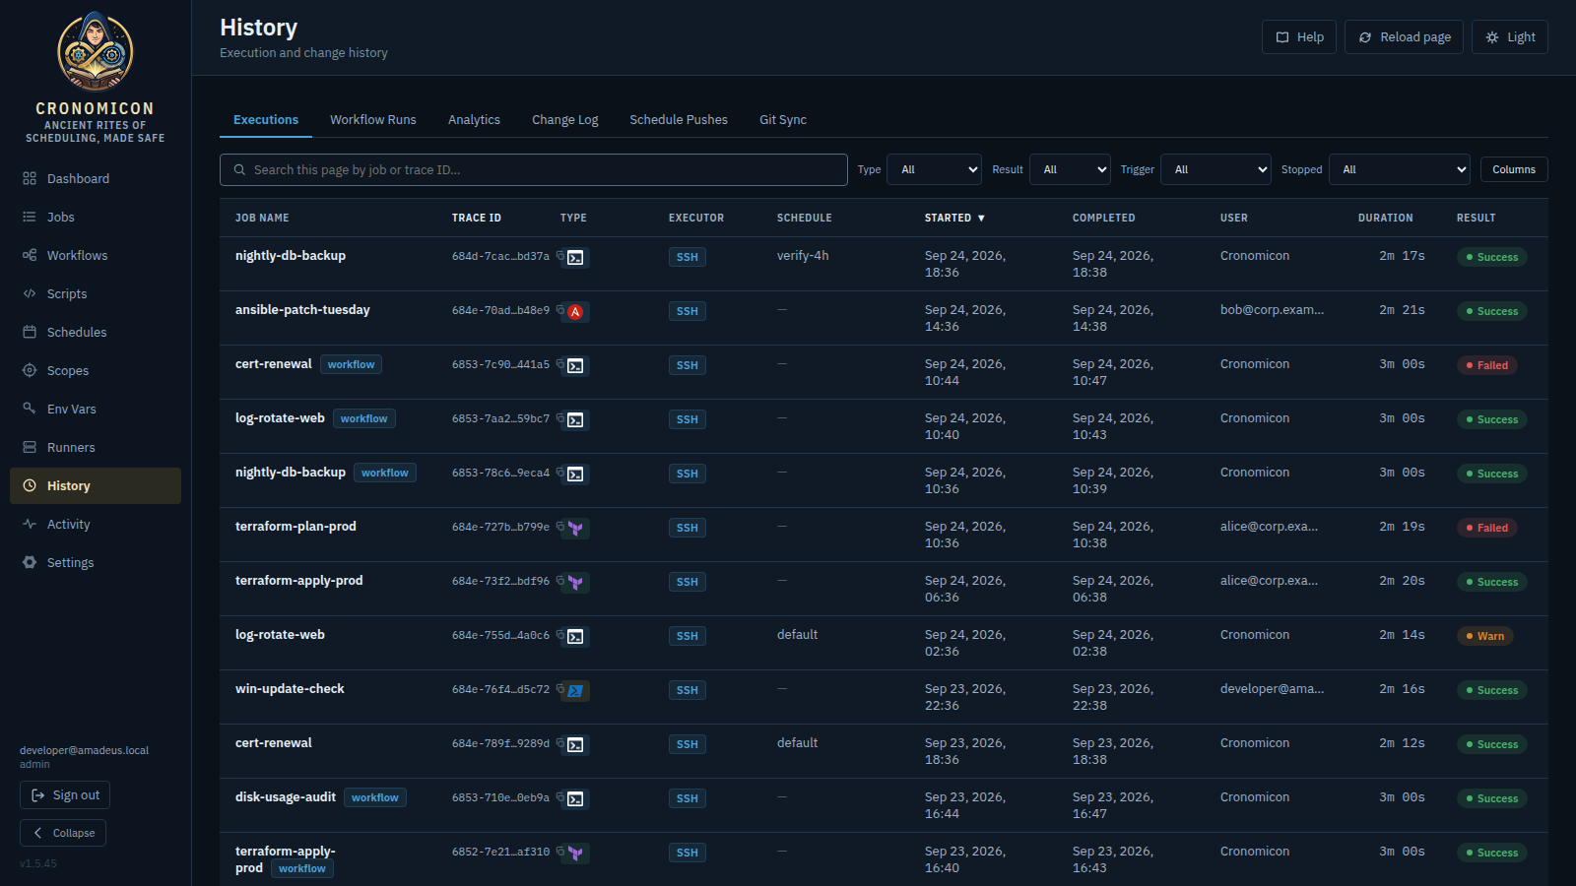
Task: Open win-update-check job name
Action: (290, 689)
